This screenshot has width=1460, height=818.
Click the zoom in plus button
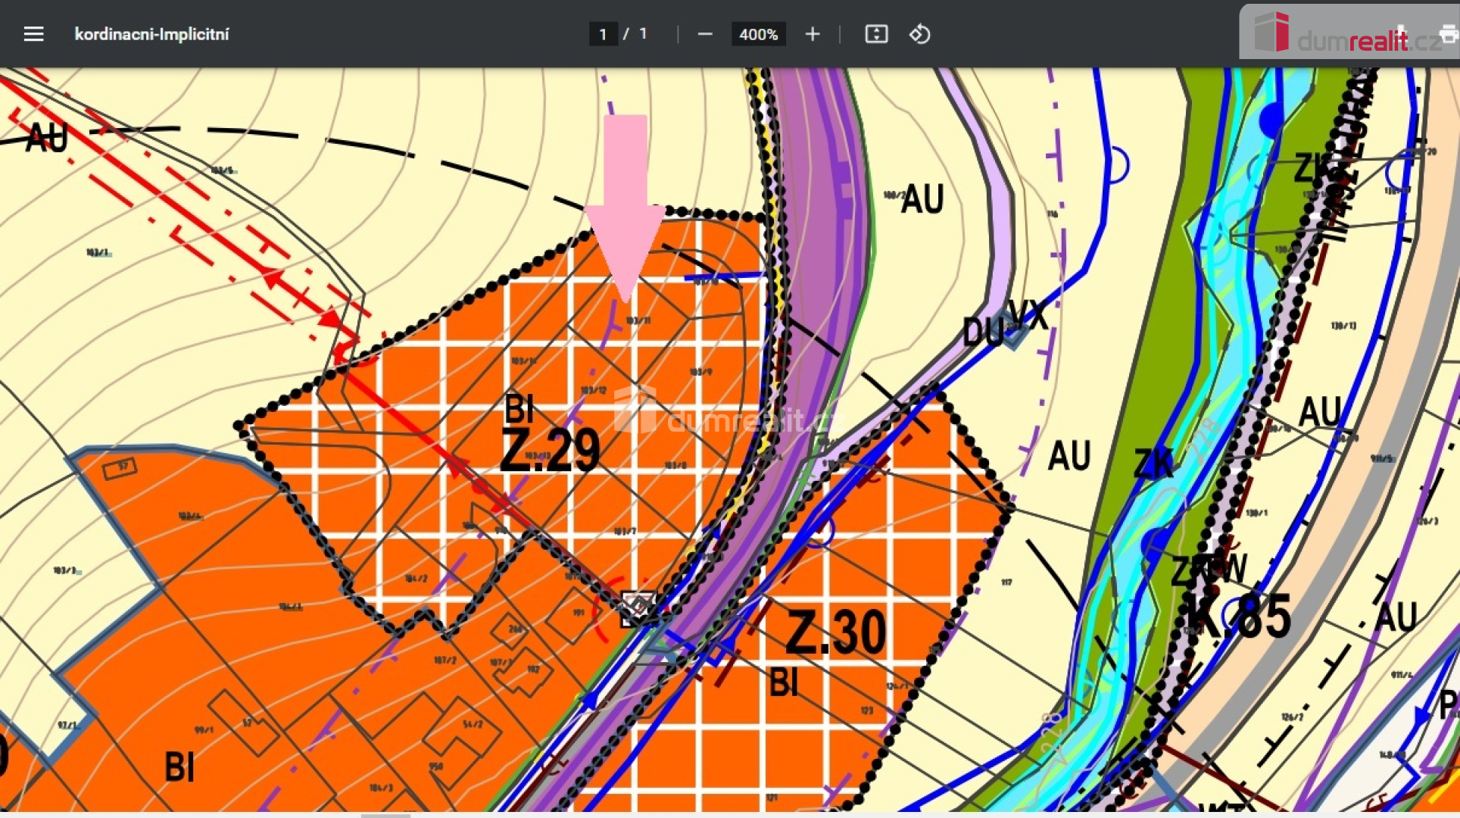click(813, 34)
